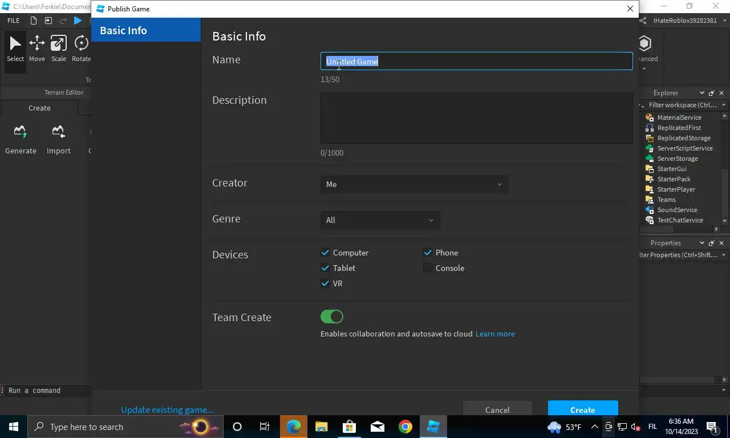
Task: Open the Filter workspace dropdown arrow
Action: coord(724,105)
